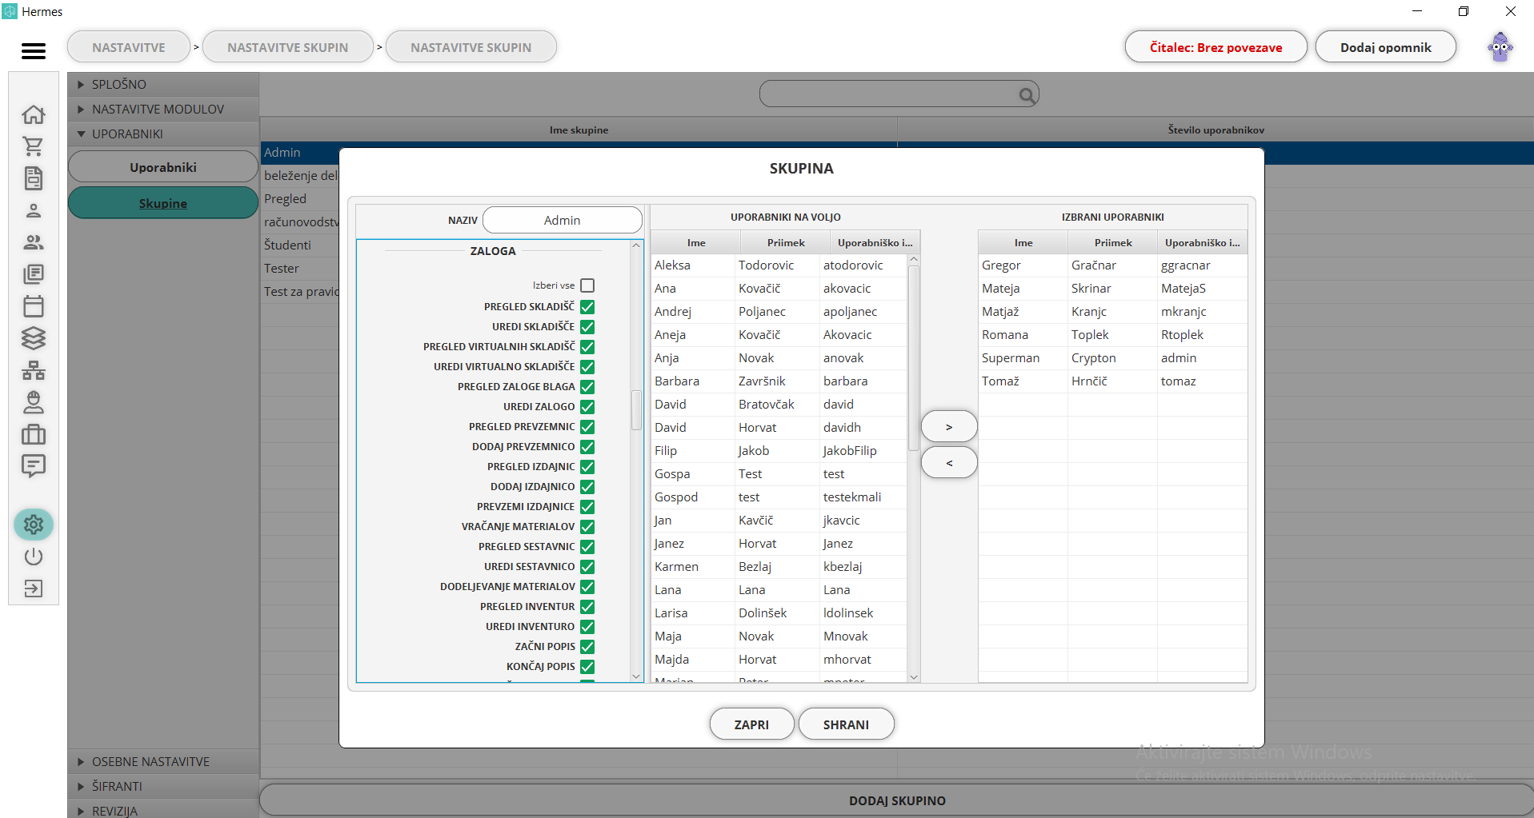Select Barbara Završnik row
This screenshot has height=818, width=1534.
click(x=779, y=381)
